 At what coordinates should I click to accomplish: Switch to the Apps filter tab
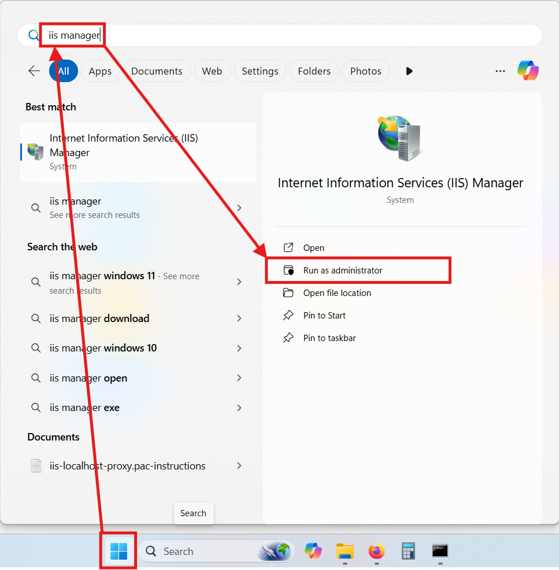click(x=100, y=71)
